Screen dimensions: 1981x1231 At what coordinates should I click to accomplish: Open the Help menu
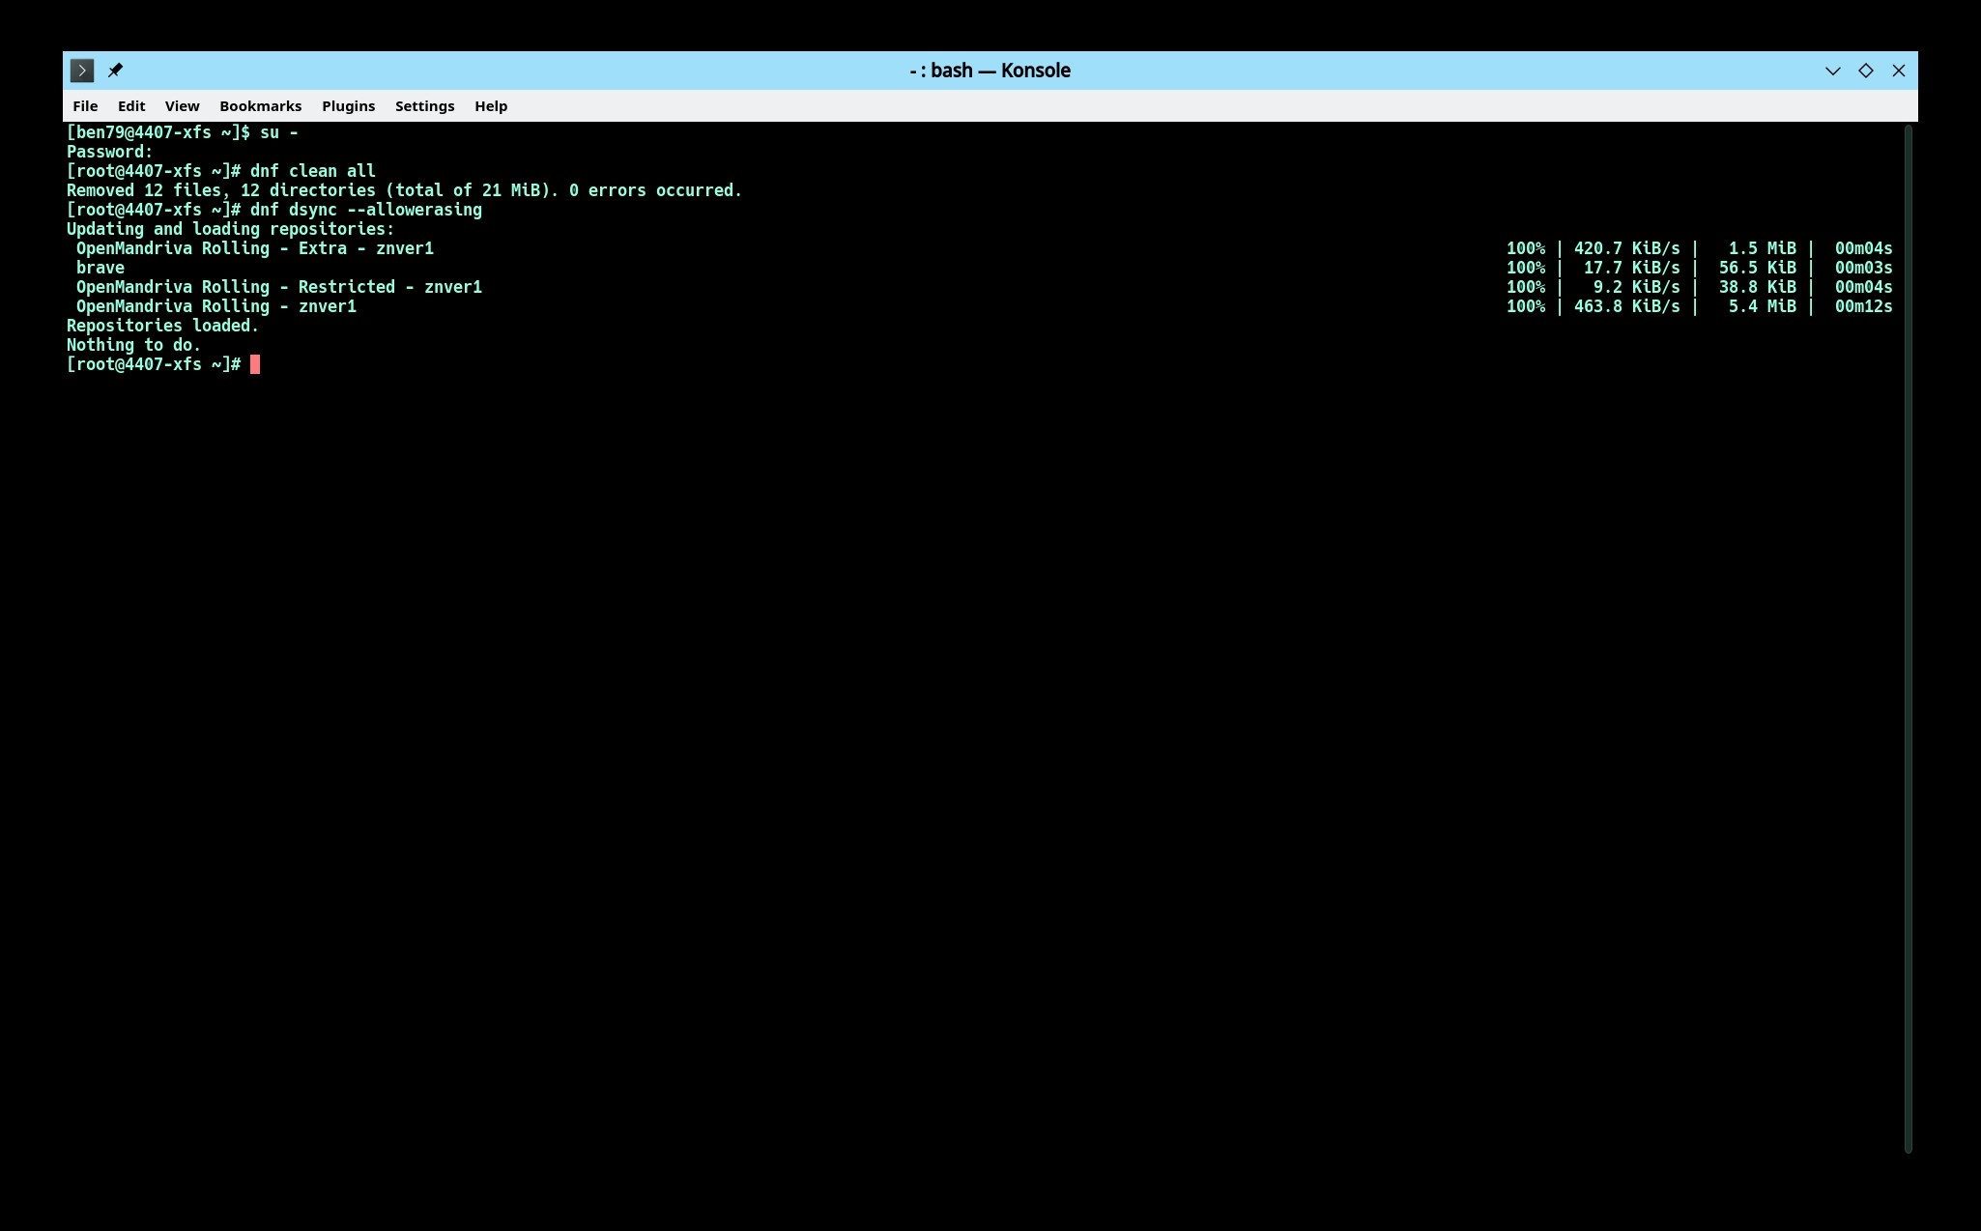click(490, 106)
